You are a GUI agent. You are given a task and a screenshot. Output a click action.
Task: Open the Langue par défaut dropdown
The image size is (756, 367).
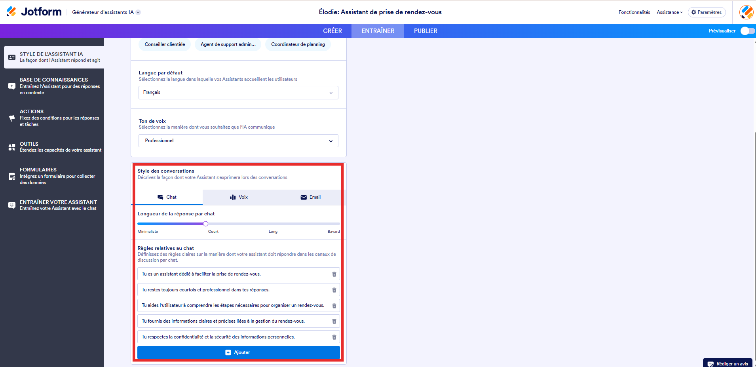point(238,93)
